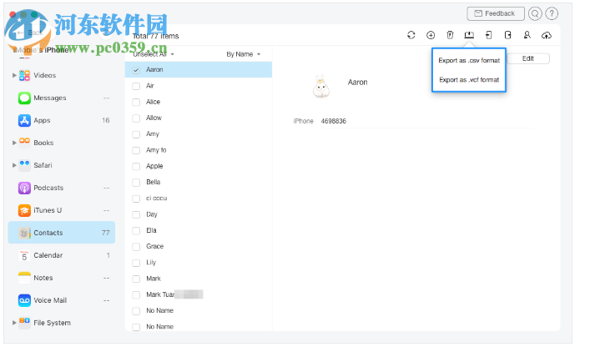Click the Edit button
Viewport: 590px width, 352px height.
[x=528, y=58]
